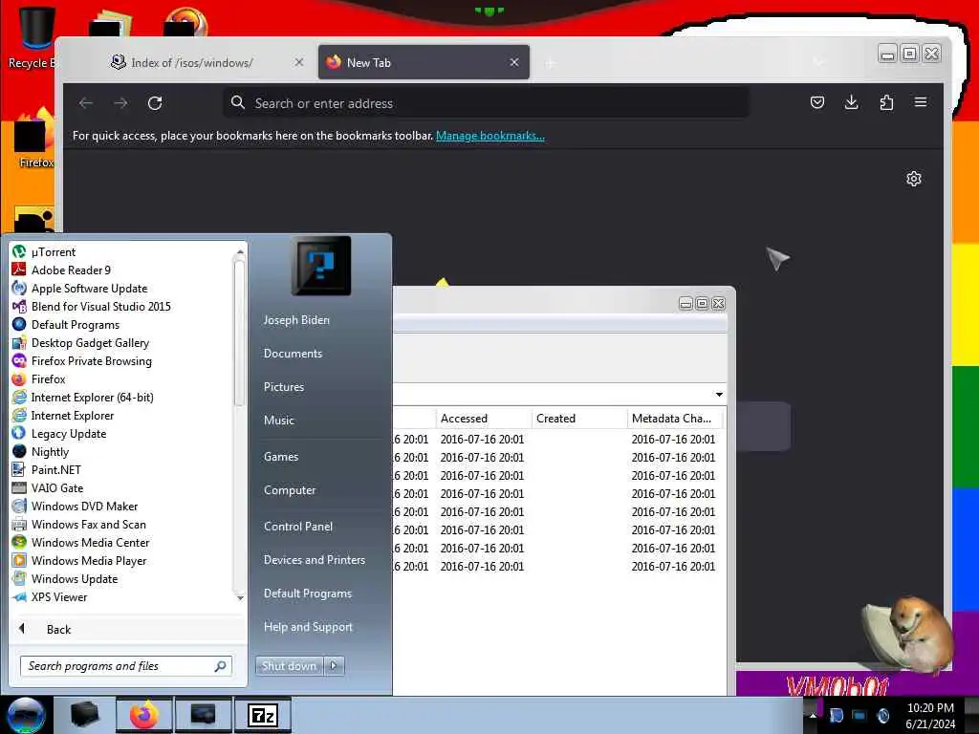Focus the Search programs and files box
979x734 pixels.
(125, 666)
